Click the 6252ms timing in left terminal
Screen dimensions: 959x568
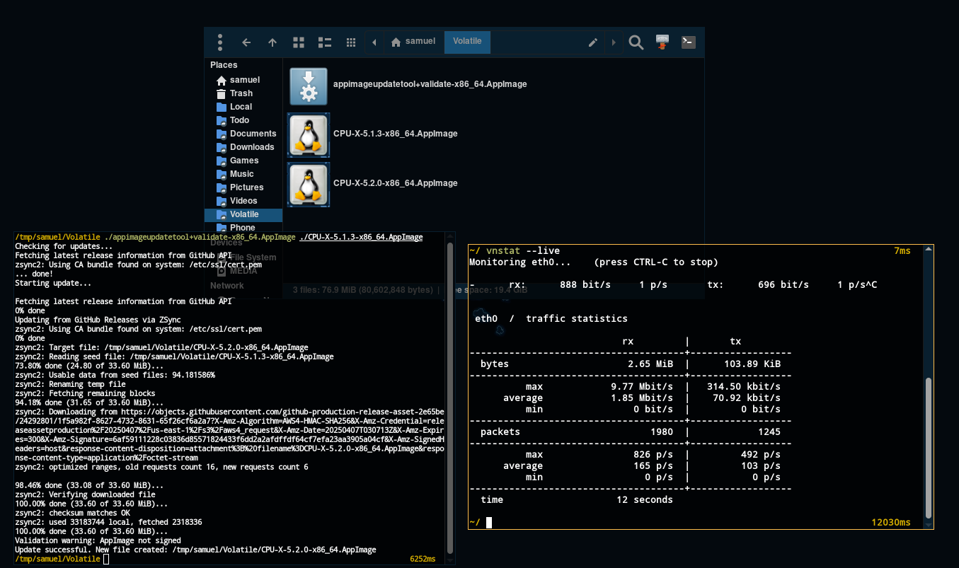[423, 559]
